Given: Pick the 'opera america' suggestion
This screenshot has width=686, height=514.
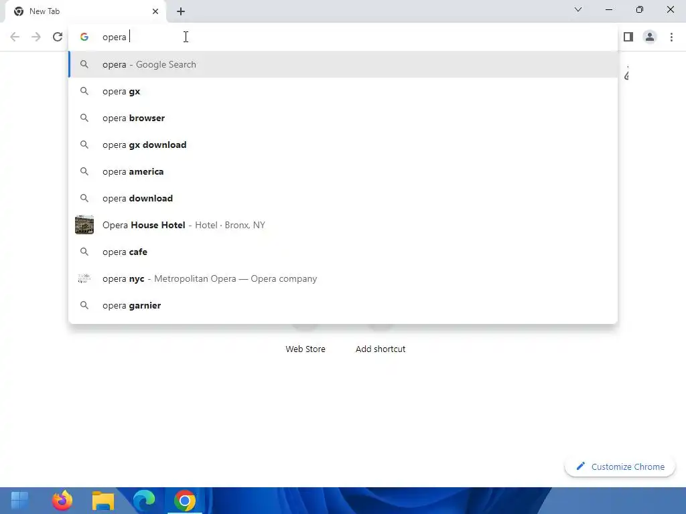Looking at the screenshot, I should click(x=343, y=171).
